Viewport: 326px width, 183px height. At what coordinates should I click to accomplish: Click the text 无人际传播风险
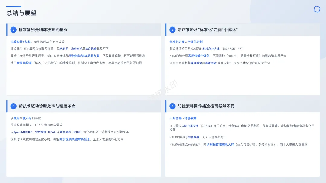[x=213, y=137]
